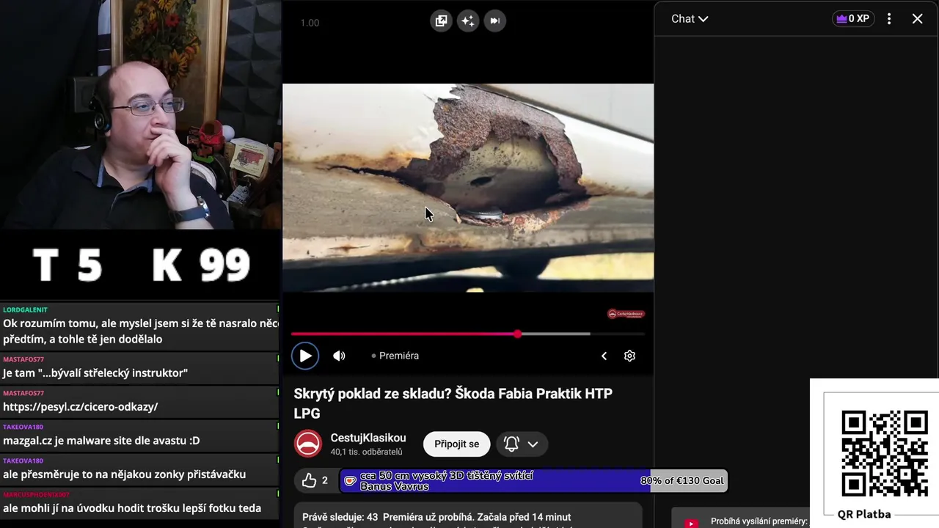Click the stacked windows icon at the top of the video

(x=441, y=21)
